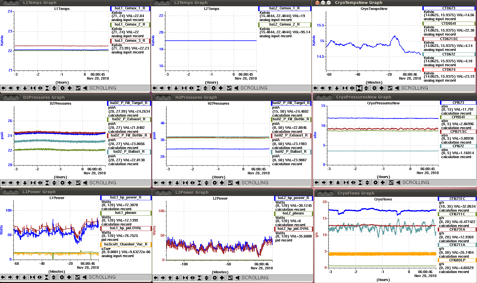
Task: Click the plus icon in D2Pressures Graph toolbar
Action: (70, 183)
